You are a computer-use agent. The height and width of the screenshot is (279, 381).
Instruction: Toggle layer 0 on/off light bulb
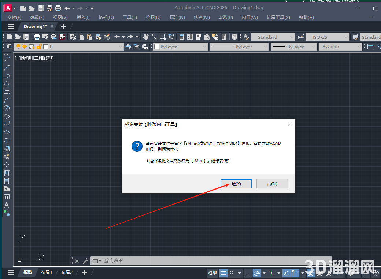18,47
